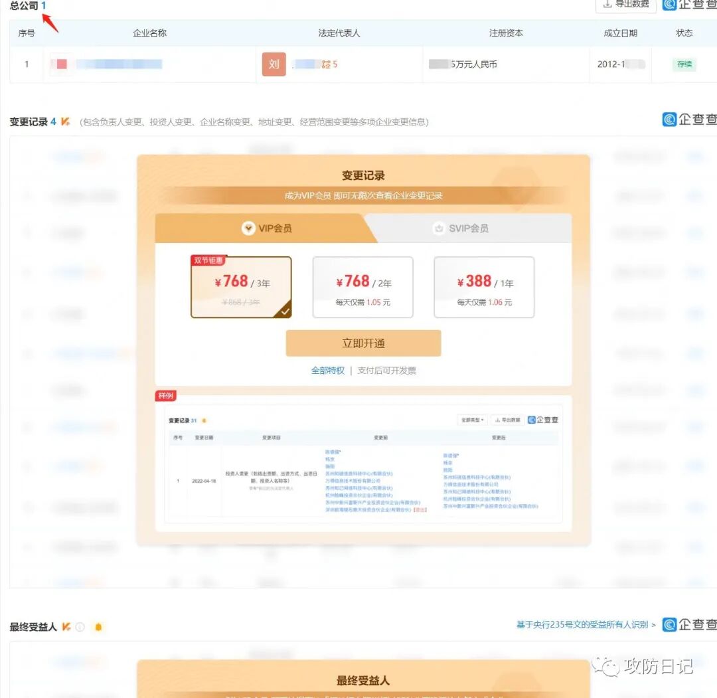Screen dimensions: 717x698
Task: Click the 企业名称 column header
Action: (x=149, y=33)
